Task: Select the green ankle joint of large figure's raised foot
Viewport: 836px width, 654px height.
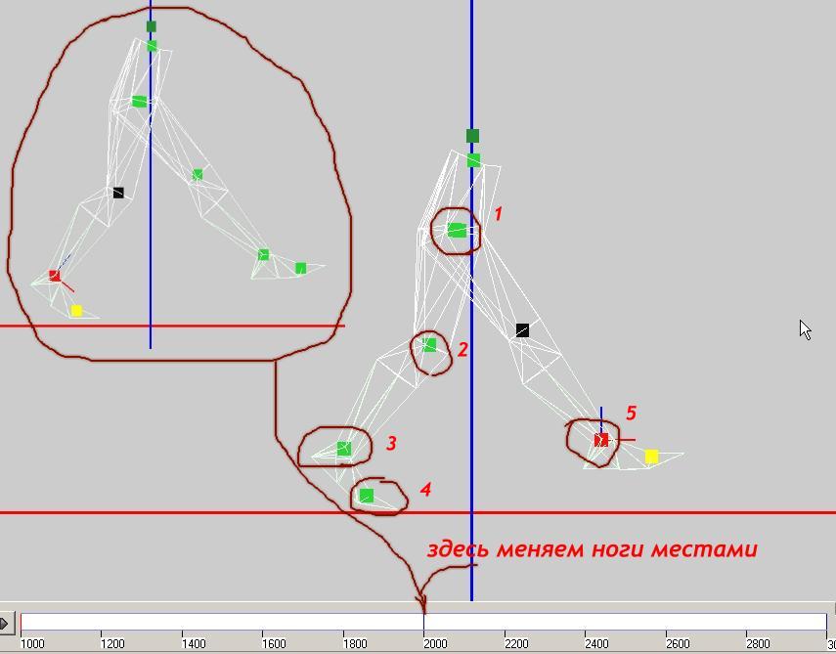Action: (x=344, y=449)
